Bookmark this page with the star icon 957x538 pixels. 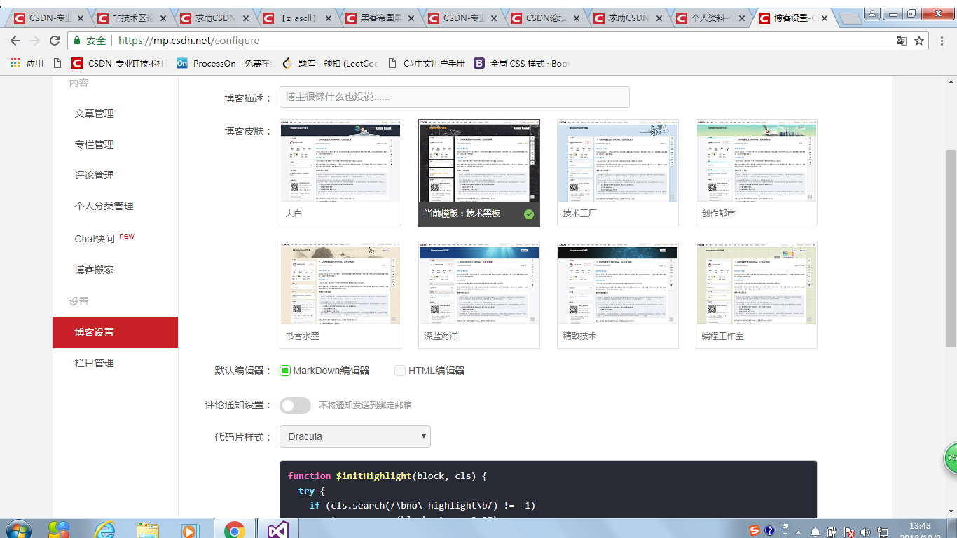coord(919,41)
